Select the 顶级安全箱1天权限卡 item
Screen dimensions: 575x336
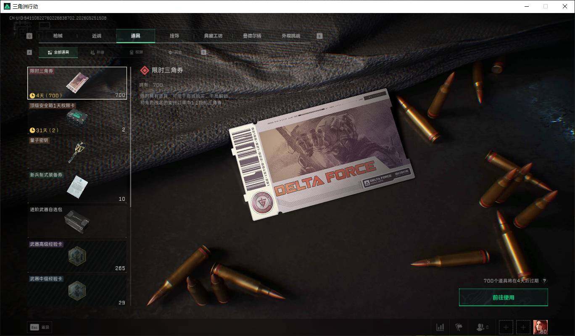pos(77,118)
